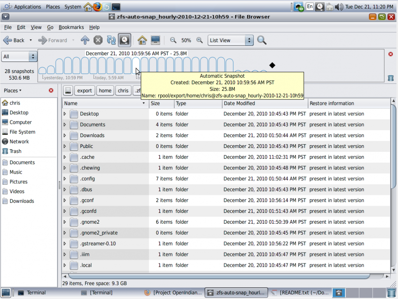
Task: Click the Back button
Action: click(x=14, y=40)
